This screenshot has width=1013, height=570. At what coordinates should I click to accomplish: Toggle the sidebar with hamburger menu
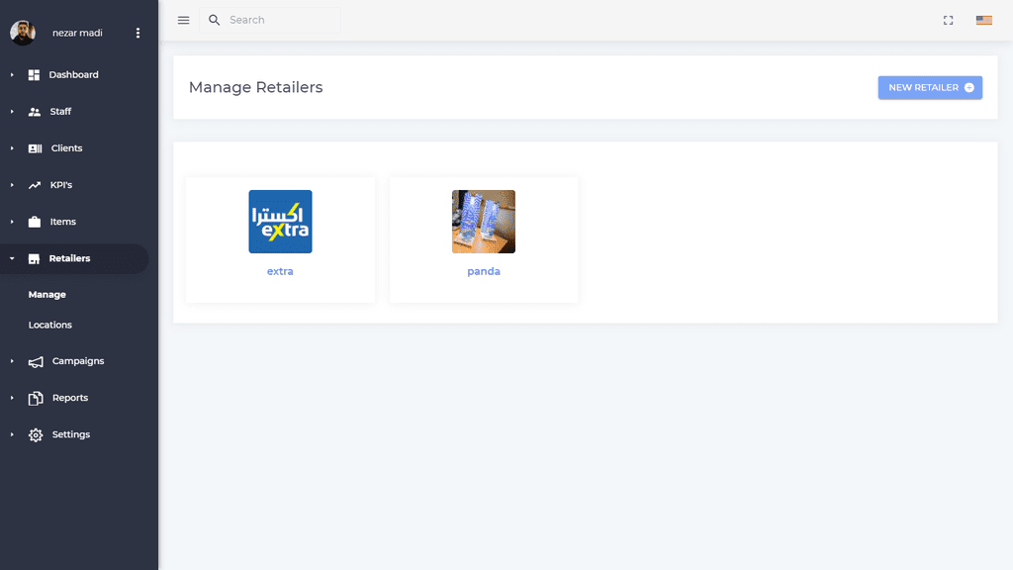click(x=183, y=20)
